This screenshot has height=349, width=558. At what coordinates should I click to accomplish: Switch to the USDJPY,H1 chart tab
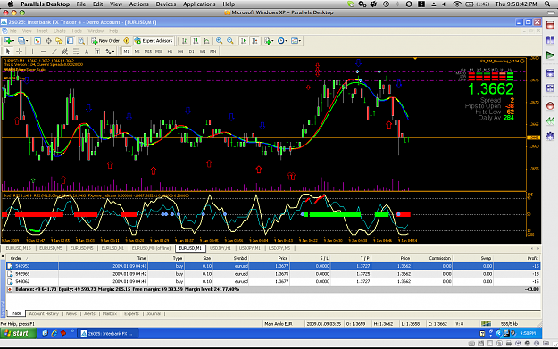[221, 248]
